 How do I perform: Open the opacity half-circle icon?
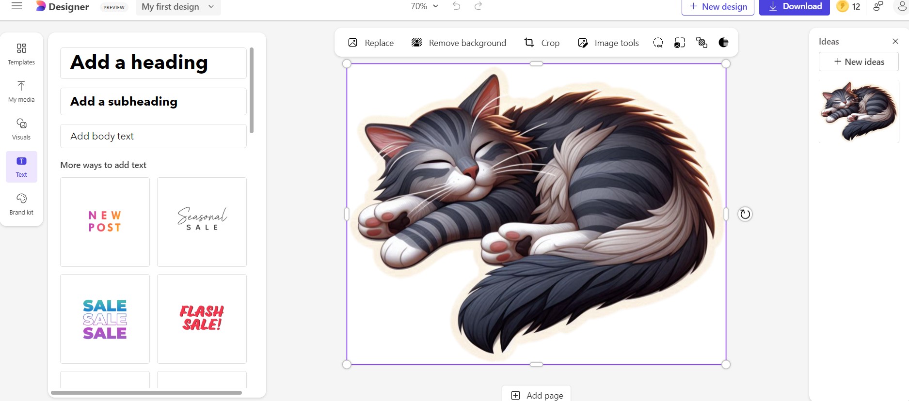pos(723,43)
